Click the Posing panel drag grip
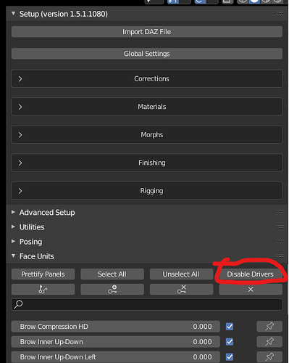 click(280, 242)
